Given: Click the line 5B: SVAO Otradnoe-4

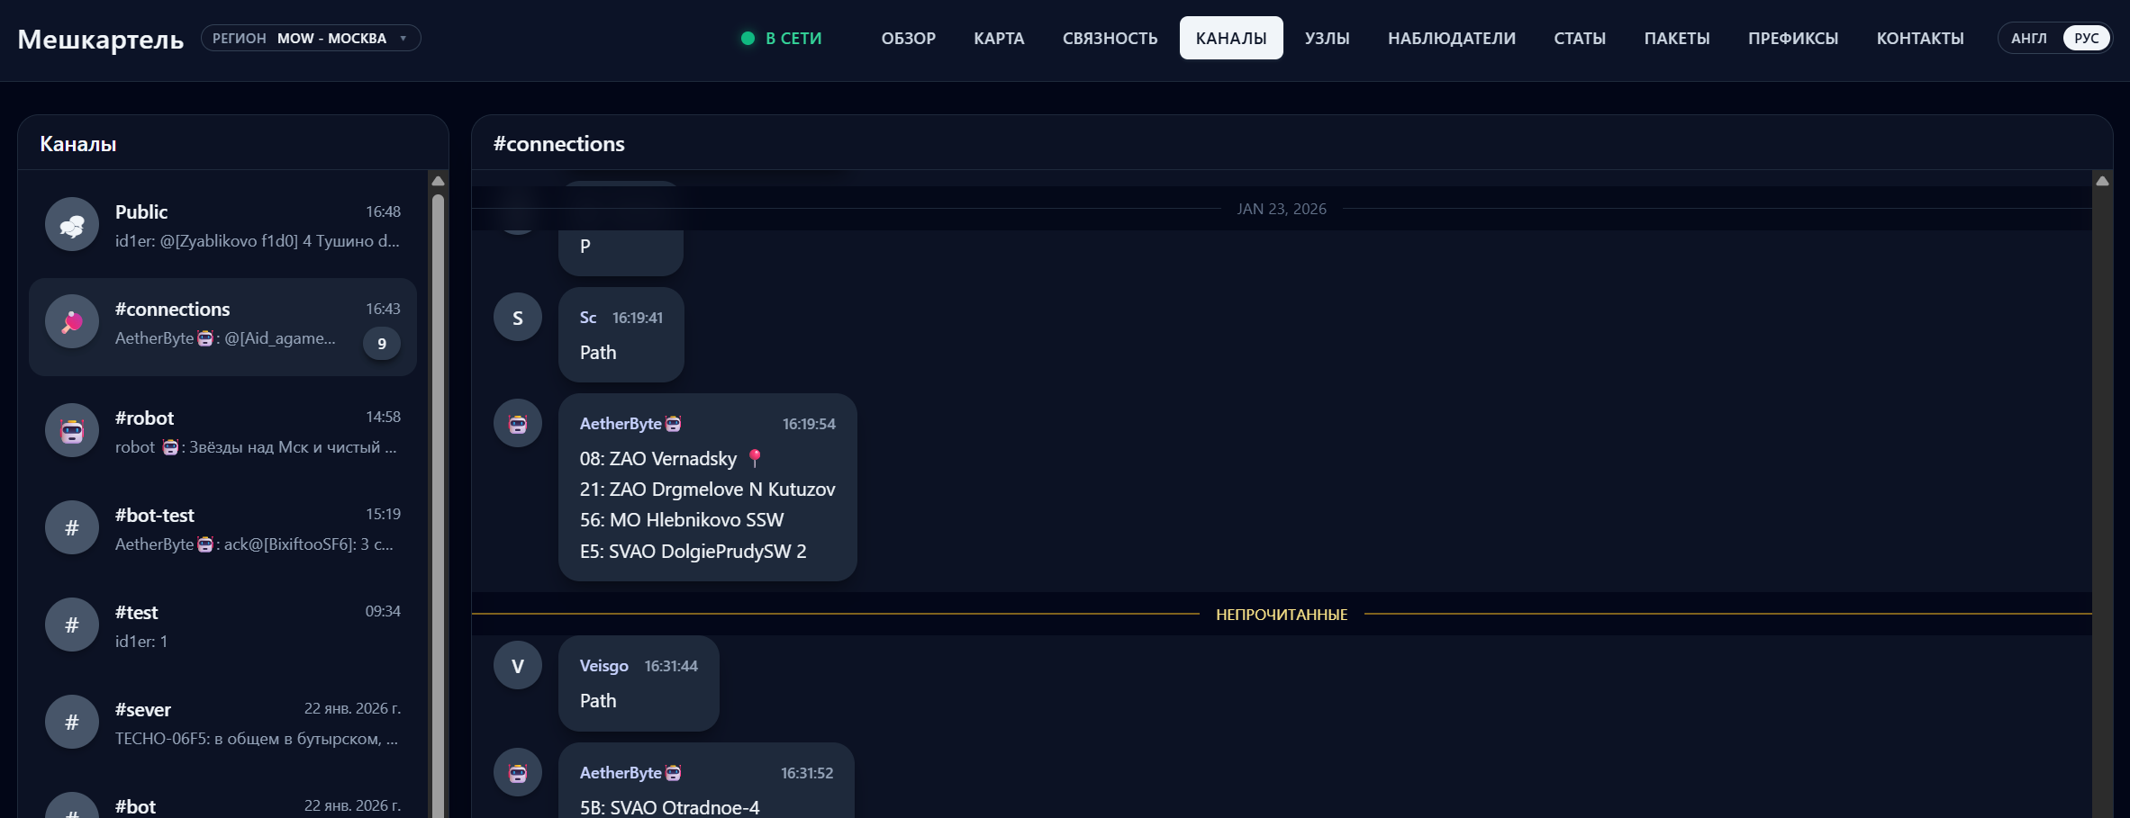Looking at the screenshot, I should 669,807.
